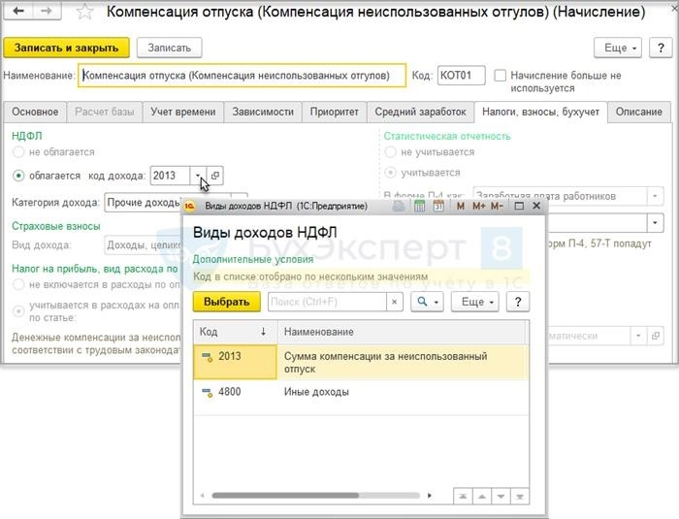Click the row icon next to code 2013

pyautogui.click(x=207, y=357)
